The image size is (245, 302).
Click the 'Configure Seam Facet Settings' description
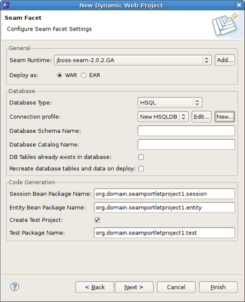click(x=49, y=29)
